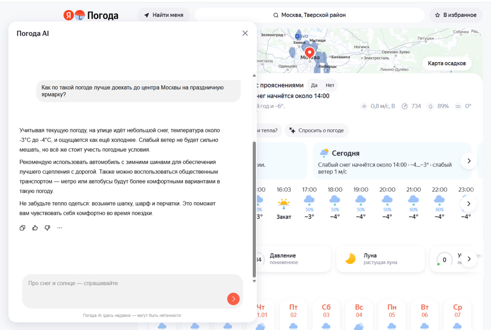
Task: Select Saturday 03 in the daily forecast
Action: pyautogui.click(x=326, y=311)
